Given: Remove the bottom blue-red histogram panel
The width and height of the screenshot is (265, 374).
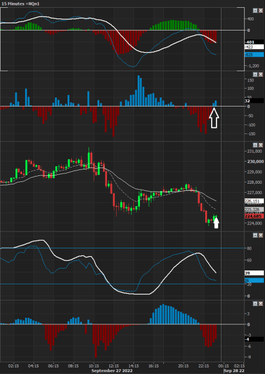Looking at the screenshot, I should (260, 303).
